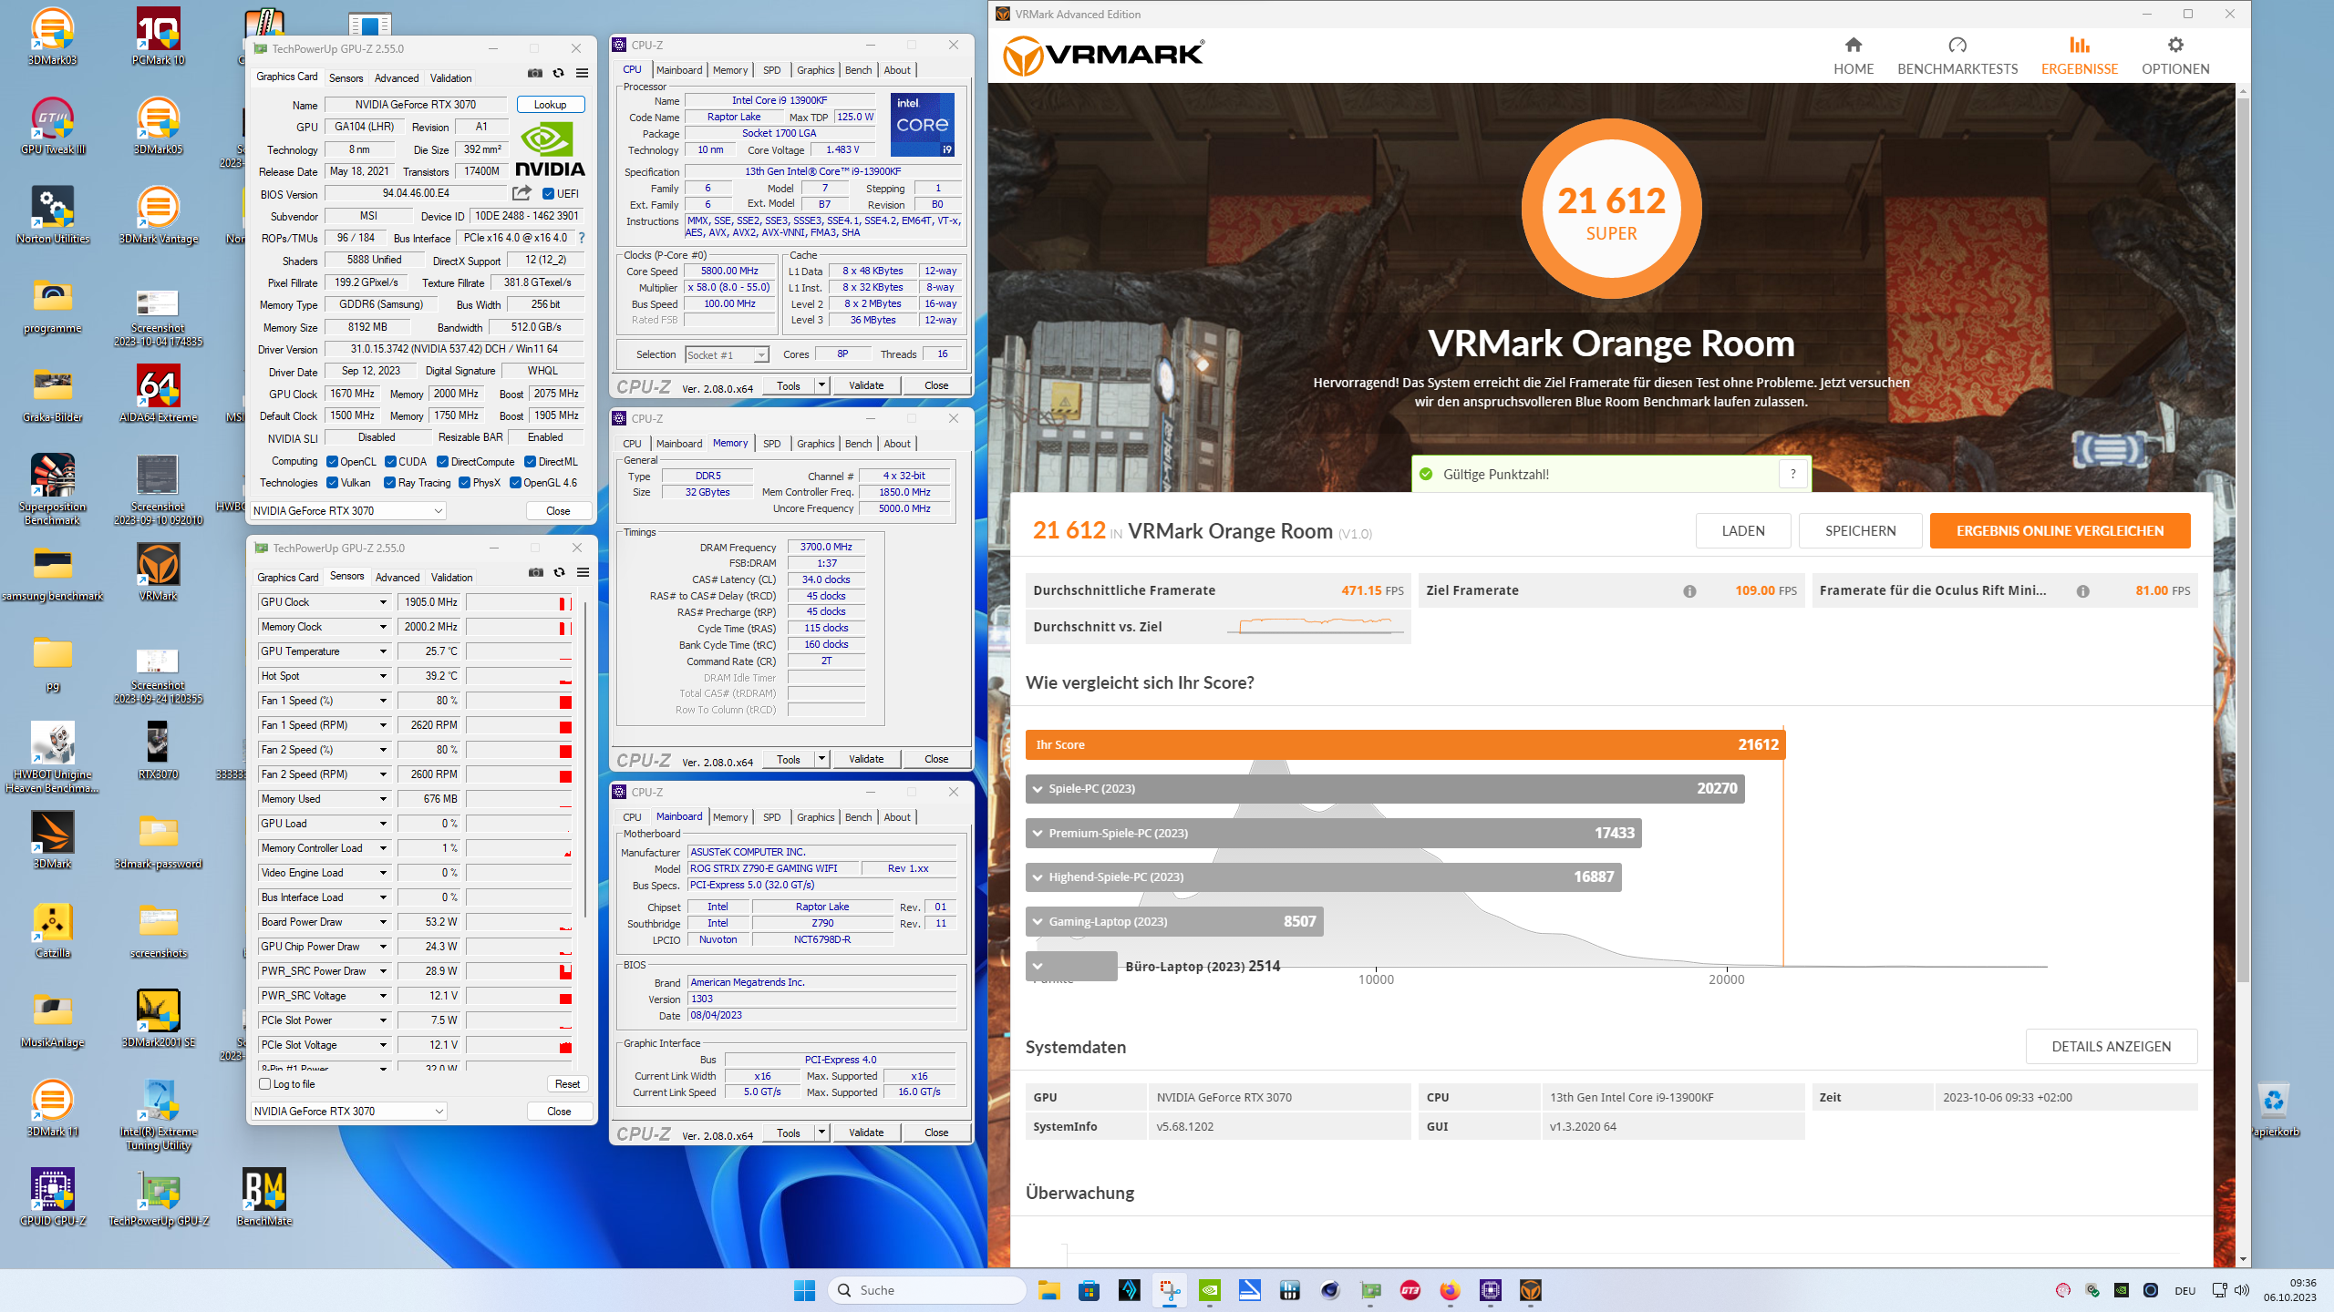Viewport: 2334px width, 1312px height.
Task: Take GPU-Z Sensors window screenshot camera
Action: click(536, 572)
